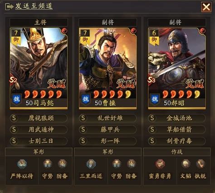Select 守势 icon under 司马懿

[x=48, y=164]
